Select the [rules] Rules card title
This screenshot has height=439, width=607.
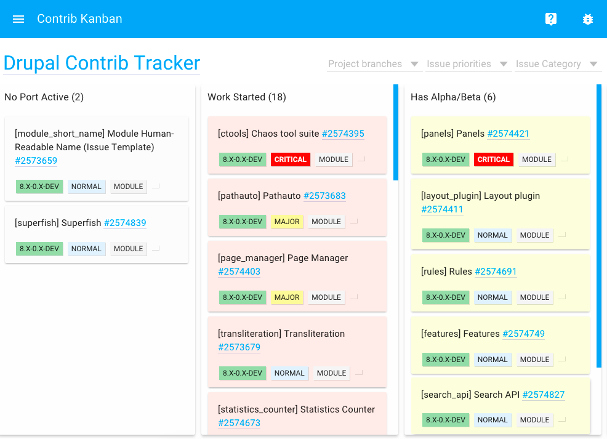pos(447,272)
